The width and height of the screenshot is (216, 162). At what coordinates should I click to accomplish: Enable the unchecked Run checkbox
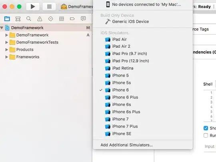206,136
